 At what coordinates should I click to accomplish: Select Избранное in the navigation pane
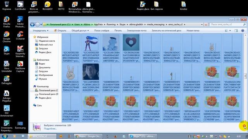click(x=43, y=37)
